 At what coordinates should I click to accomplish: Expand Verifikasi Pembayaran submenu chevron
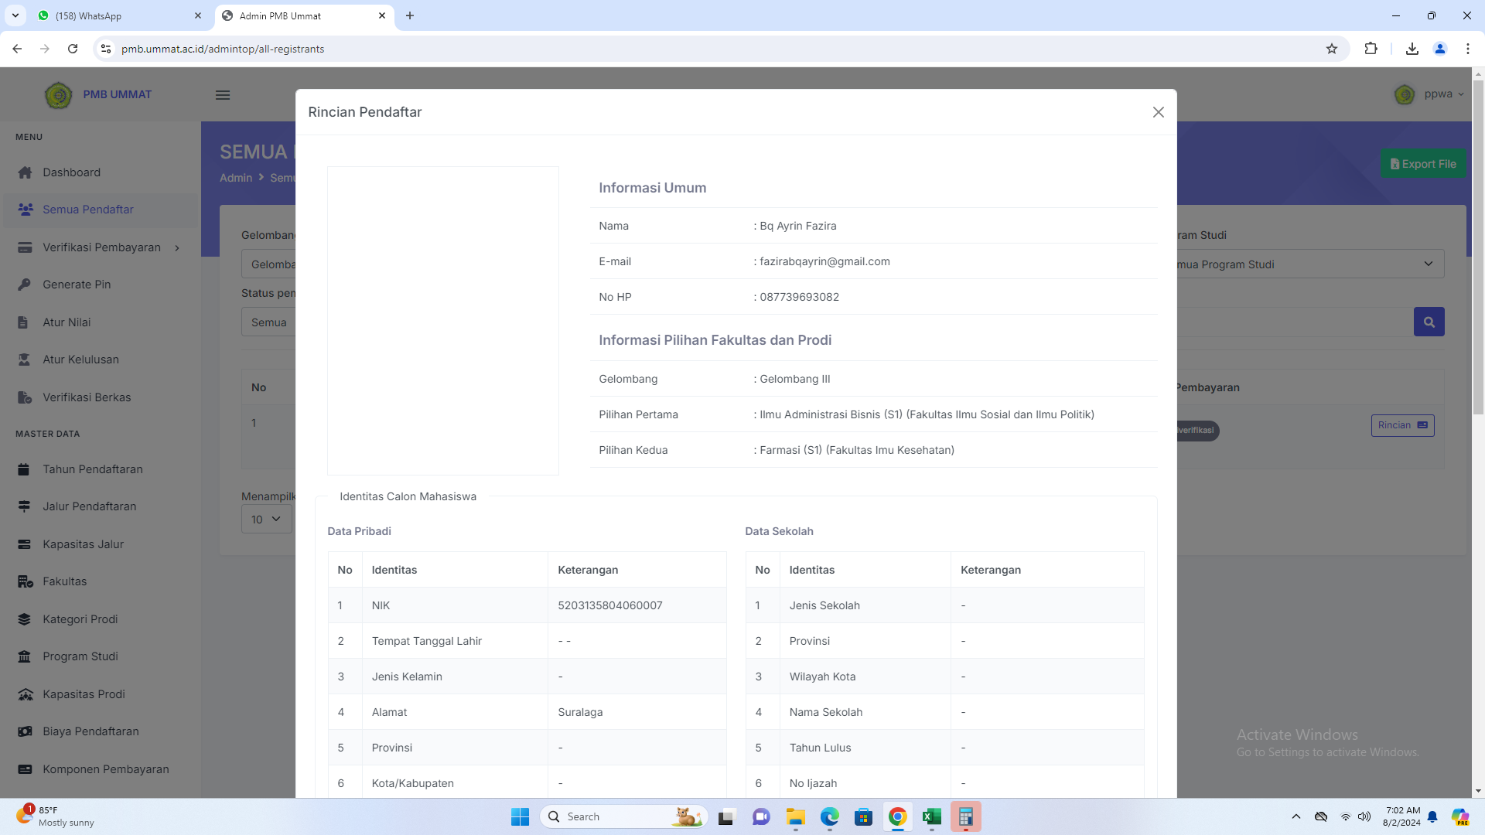coord(177,248)
